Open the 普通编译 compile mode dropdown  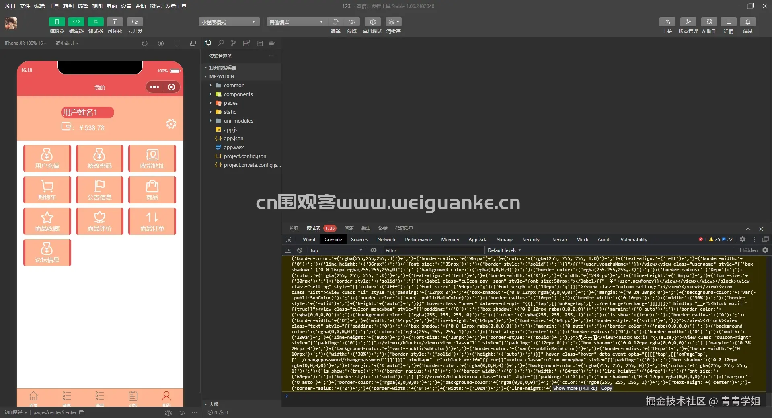pos(296,22)
